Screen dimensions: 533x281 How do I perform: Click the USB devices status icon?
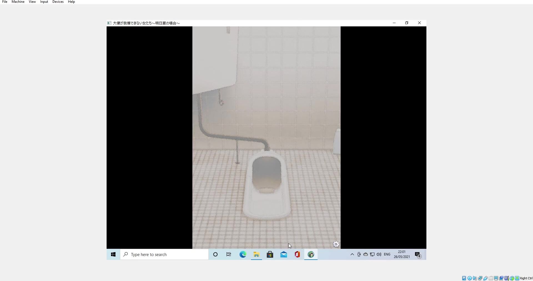pyautogui.click(x=486, y=278)
